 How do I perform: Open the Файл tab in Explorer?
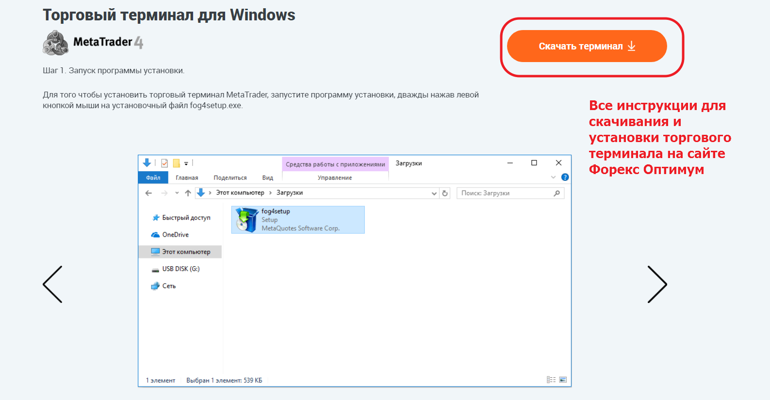153,177
